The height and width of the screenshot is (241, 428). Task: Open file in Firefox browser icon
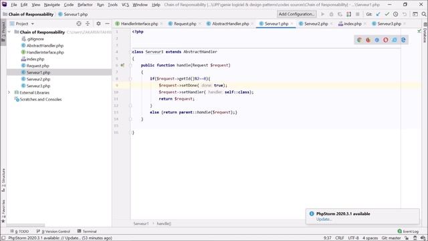pos(368,40)
